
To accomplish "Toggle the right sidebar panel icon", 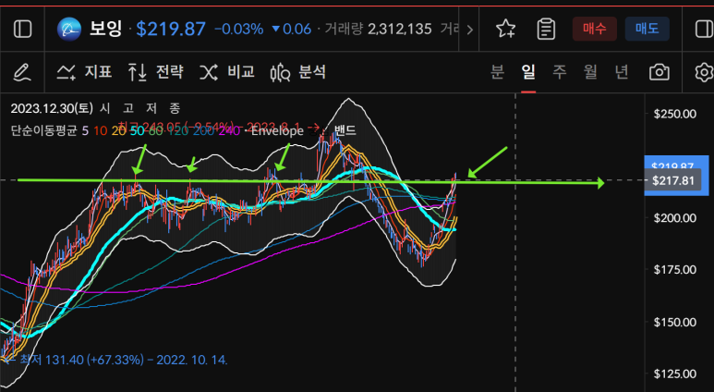I will click(x=705, y=30).
